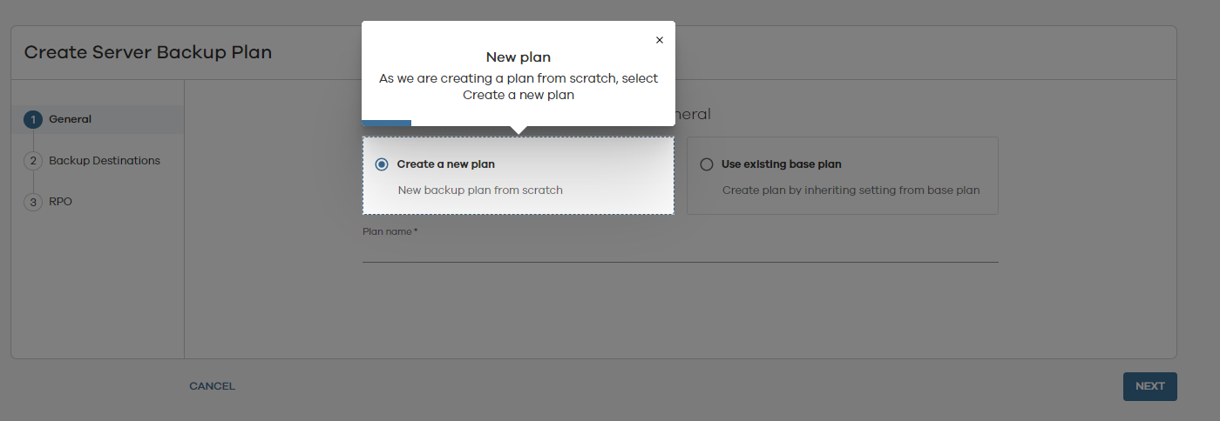Select the Create a new plan radio button
1220x421 pixels.
click(382, 164)
